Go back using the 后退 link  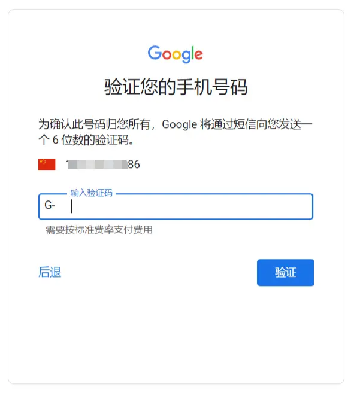tap(50, 272)
